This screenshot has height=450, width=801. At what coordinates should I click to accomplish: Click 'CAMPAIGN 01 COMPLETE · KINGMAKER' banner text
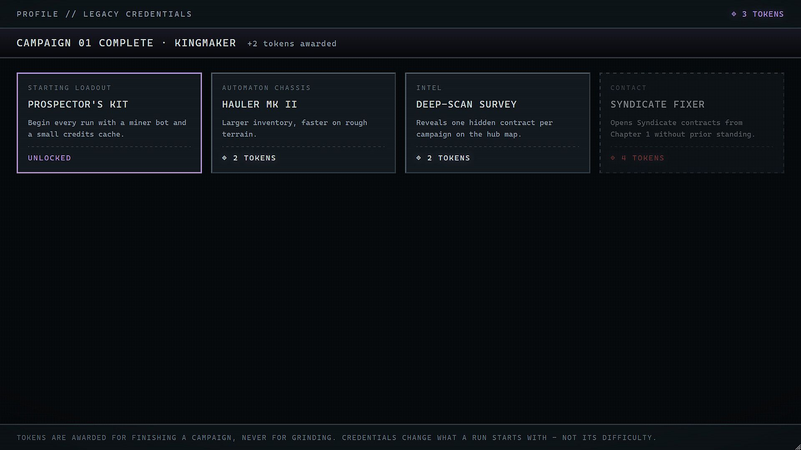[126, 43]
